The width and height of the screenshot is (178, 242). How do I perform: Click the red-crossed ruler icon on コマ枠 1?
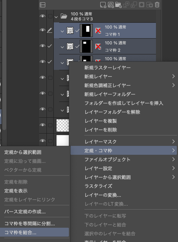tap(98, 30)
